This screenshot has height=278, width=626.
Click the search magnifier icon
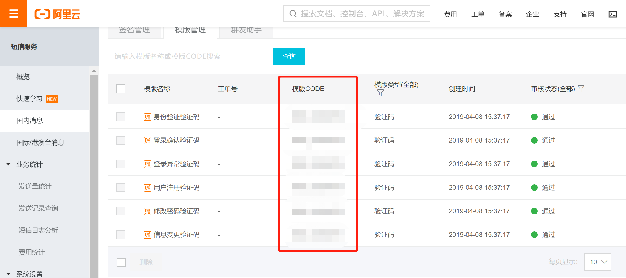pos(293,14)
